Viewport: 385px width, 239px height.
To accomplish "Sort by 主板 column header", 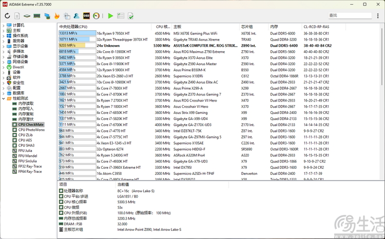I will 206,27.
